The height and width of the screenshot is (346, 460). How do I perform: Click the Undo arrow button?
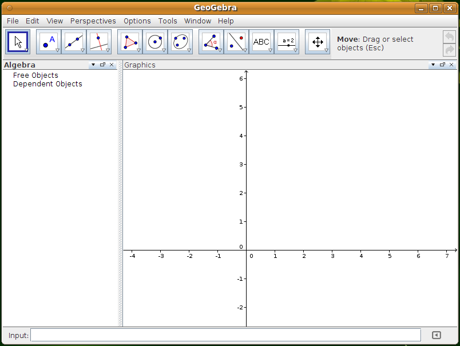click(x=449, y=37)
